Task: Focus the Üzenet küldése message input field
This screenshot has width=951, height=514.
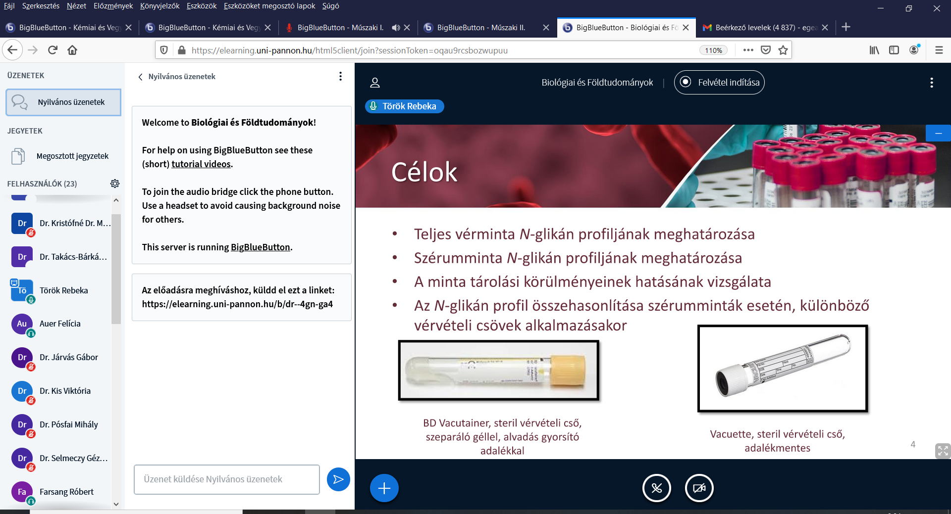Action: [x=226, y=479]
